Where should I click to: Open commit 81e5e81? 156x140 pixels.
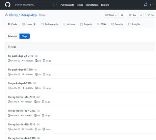(27, 116)
